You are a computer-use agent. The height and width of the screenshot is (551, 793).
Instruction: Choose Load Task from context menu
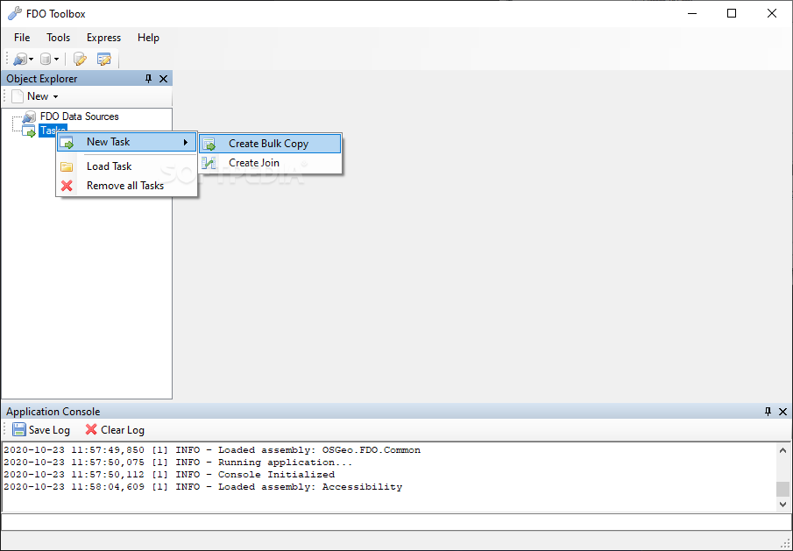(126, 166)
